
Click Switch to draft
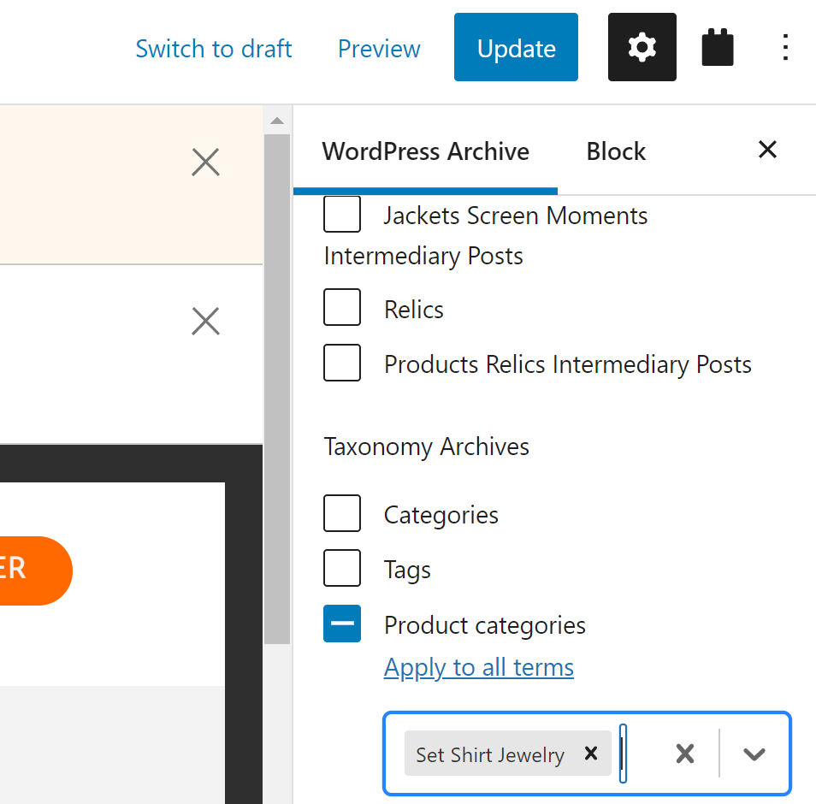[x=213, y=49]
